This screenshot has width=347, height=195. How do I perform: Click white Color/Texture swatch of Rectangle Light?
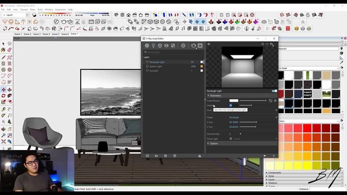coord(234,101)
